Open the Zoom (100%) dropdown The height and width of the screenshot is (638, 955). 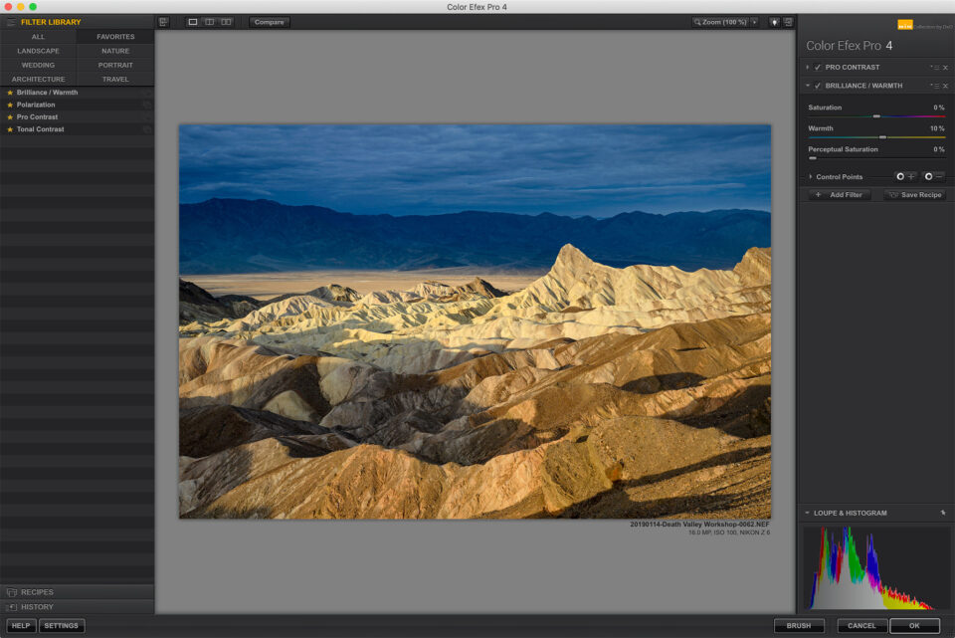(723, 21)
